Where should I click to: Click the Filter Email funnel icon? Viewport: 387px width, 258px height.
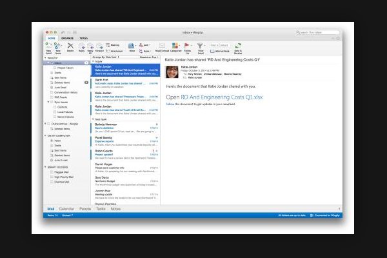pos(200,46)
